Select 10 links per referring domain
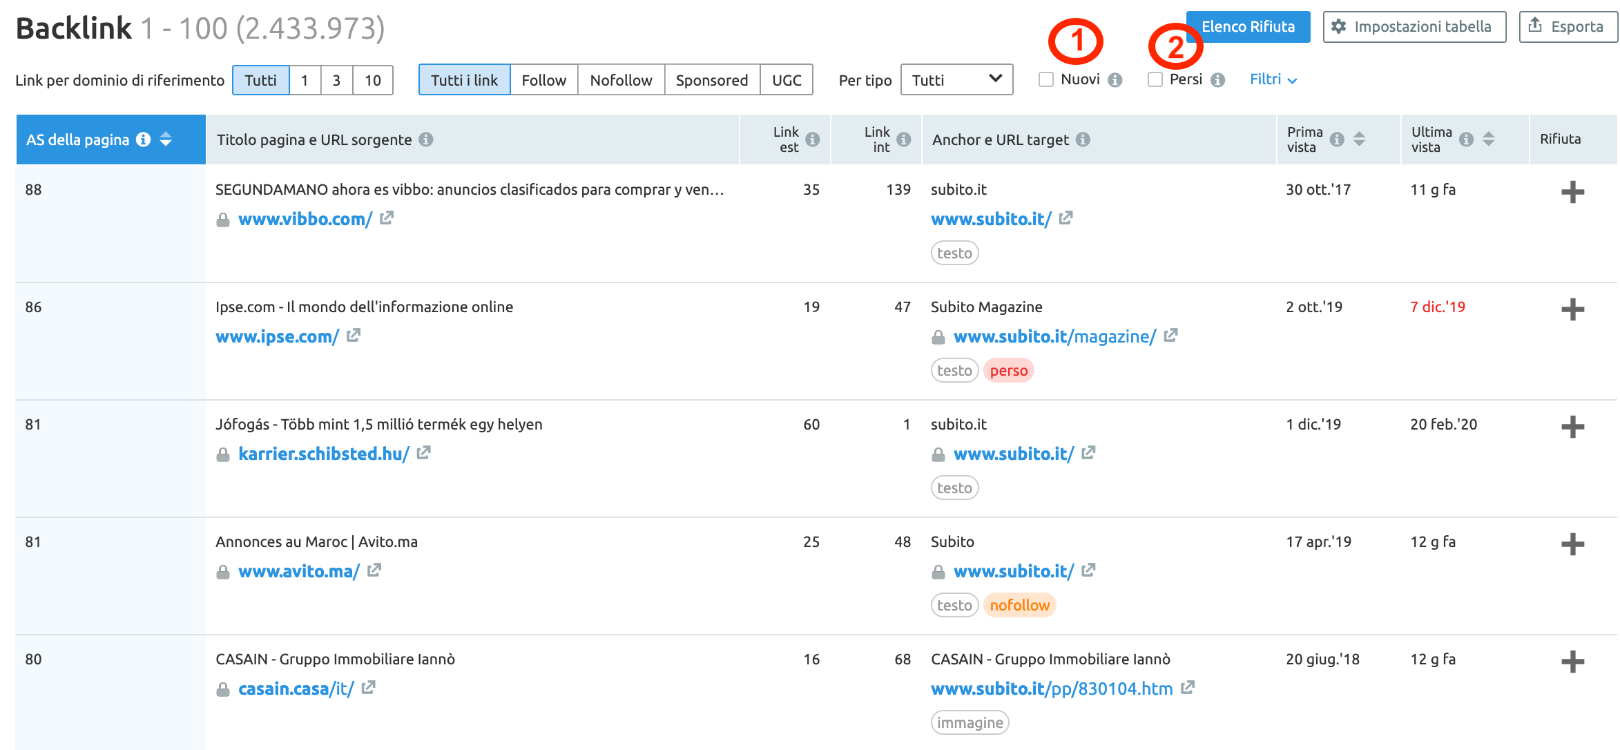 (373, 80)
